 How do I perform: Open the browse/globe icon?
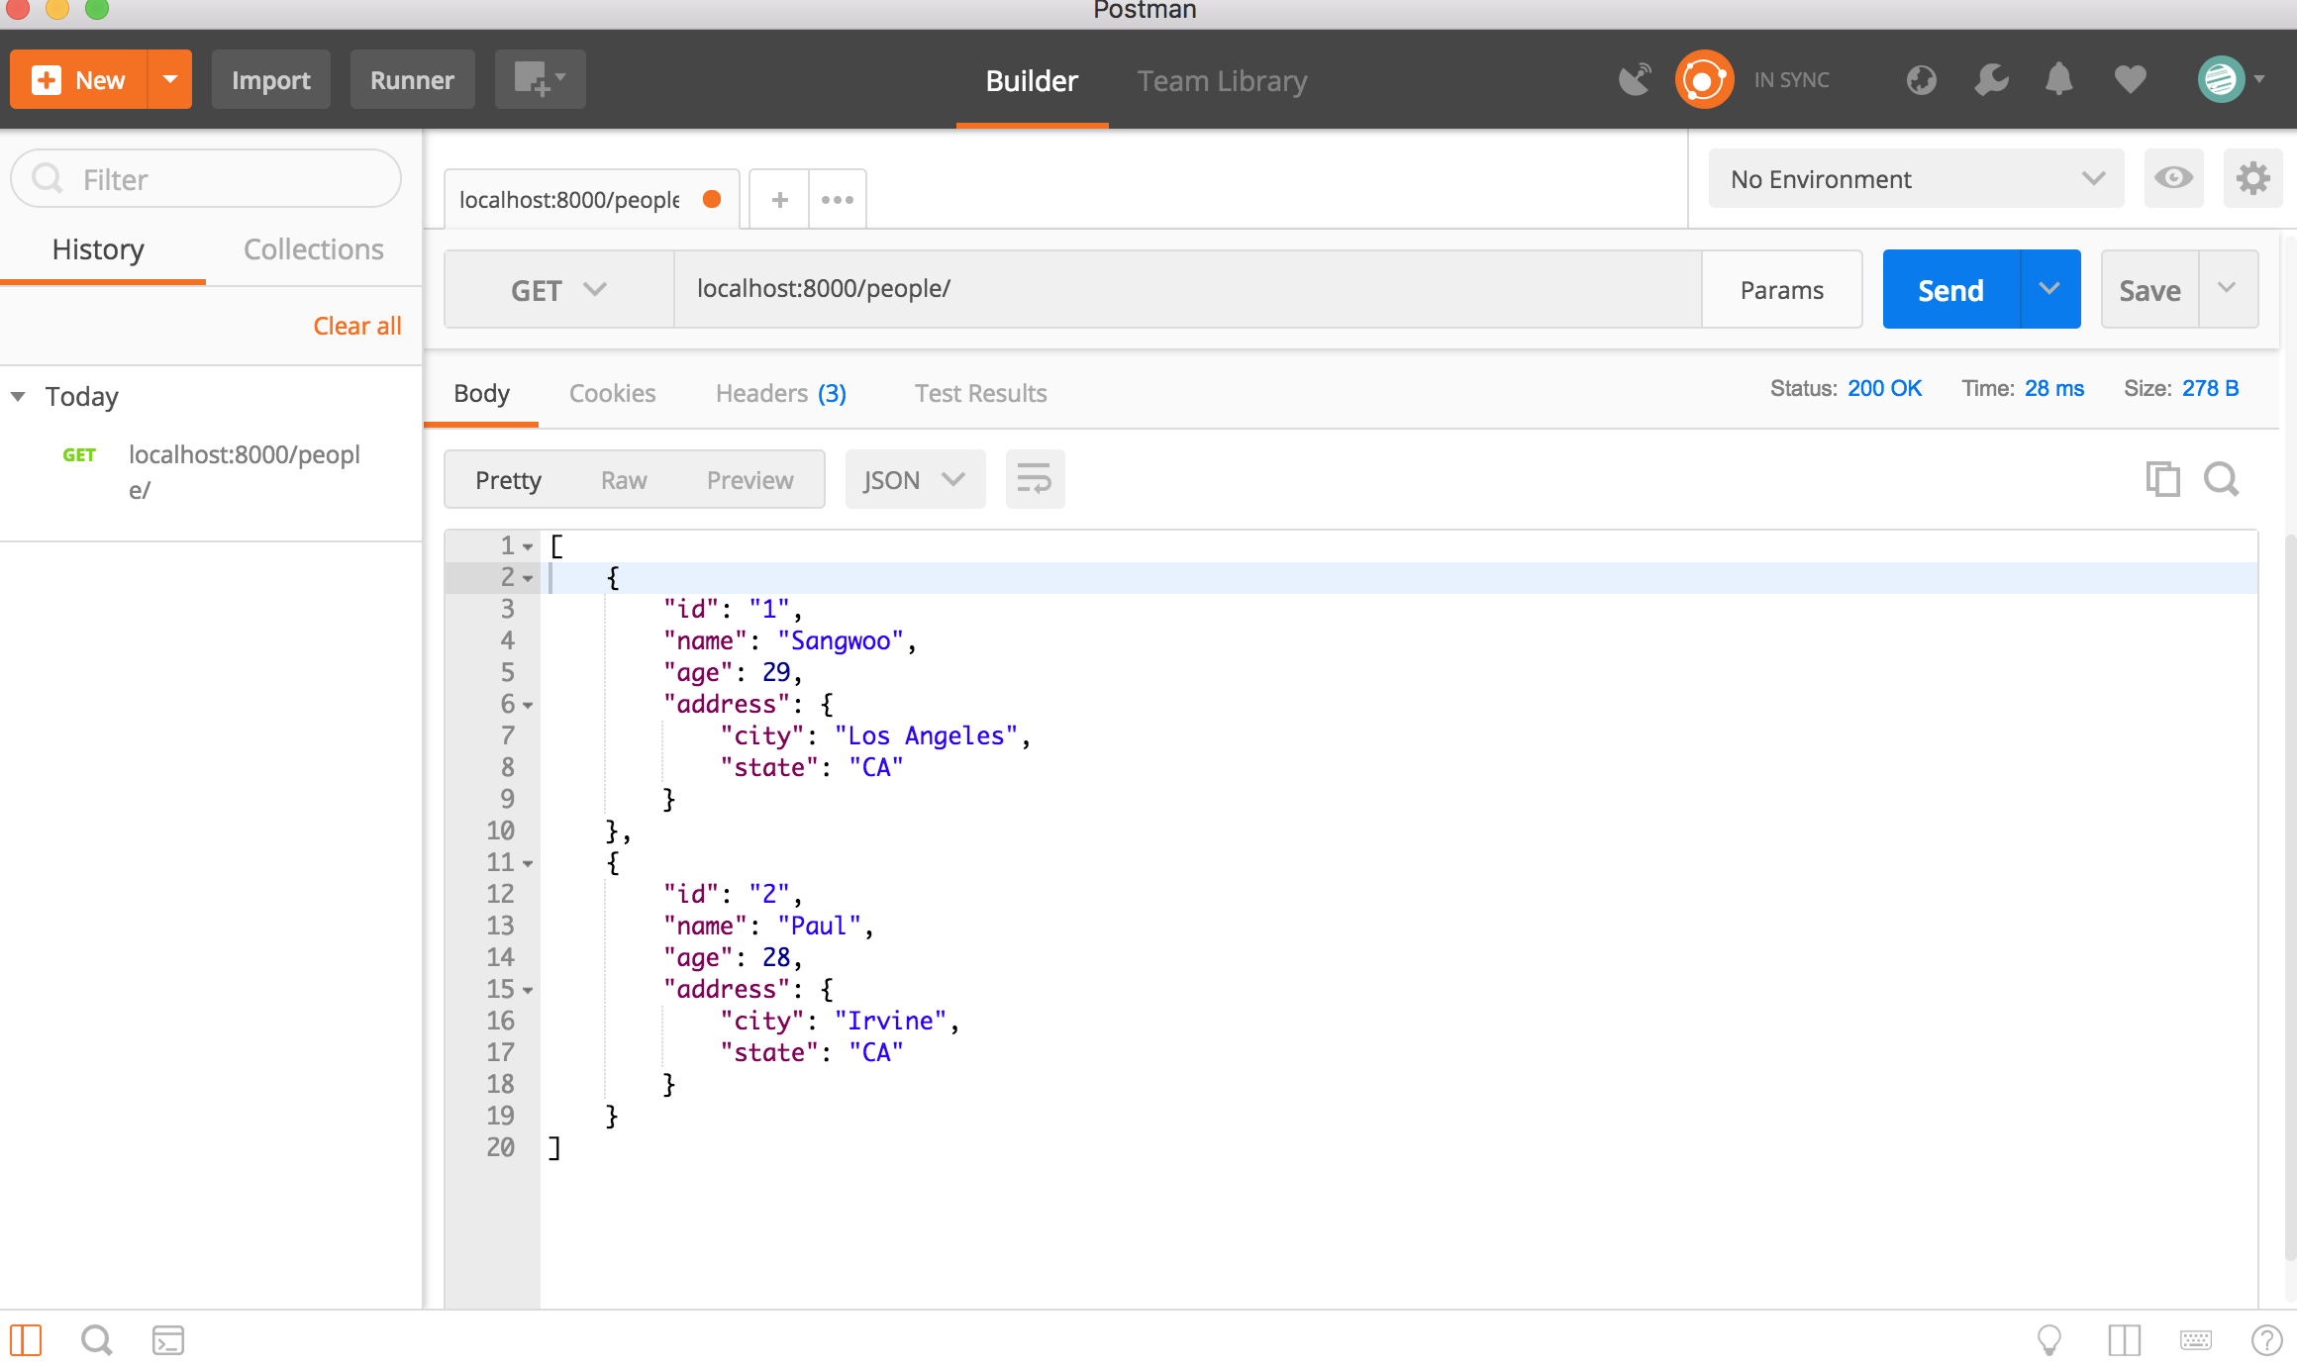coord(1921,79)
